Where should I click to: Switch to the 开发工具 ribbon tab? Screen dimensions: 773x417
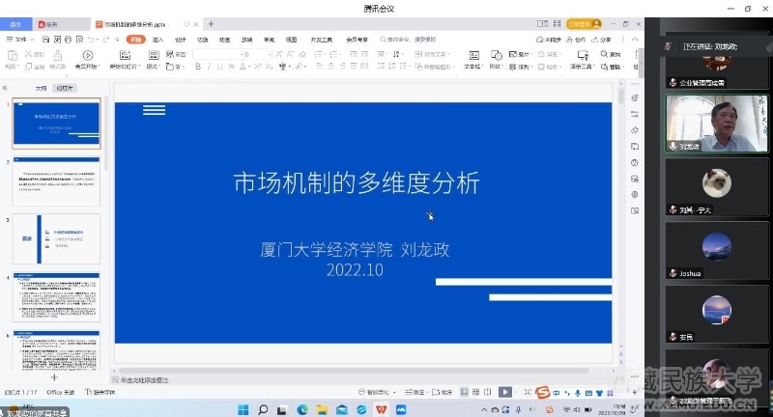tap(322, 40)
